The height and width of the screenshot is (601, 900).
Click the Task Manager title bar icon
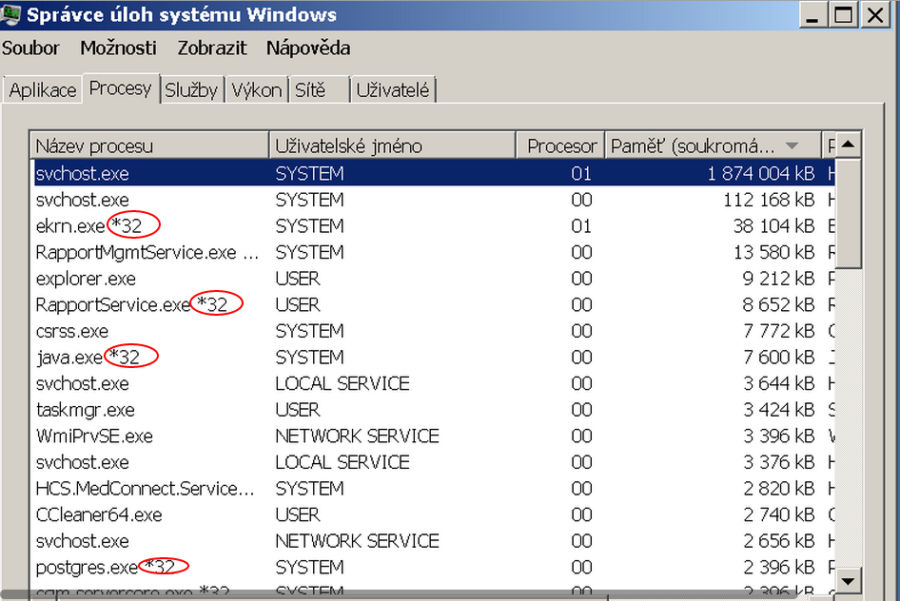point(11,14)
